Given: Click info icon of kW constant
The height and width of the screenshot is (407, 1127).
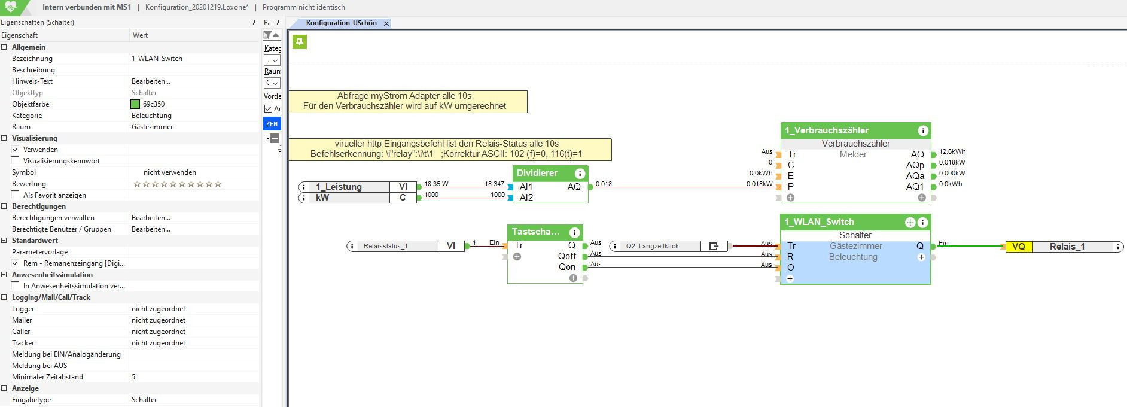Looking at the screenshot, I should click(x=304, y=198).
